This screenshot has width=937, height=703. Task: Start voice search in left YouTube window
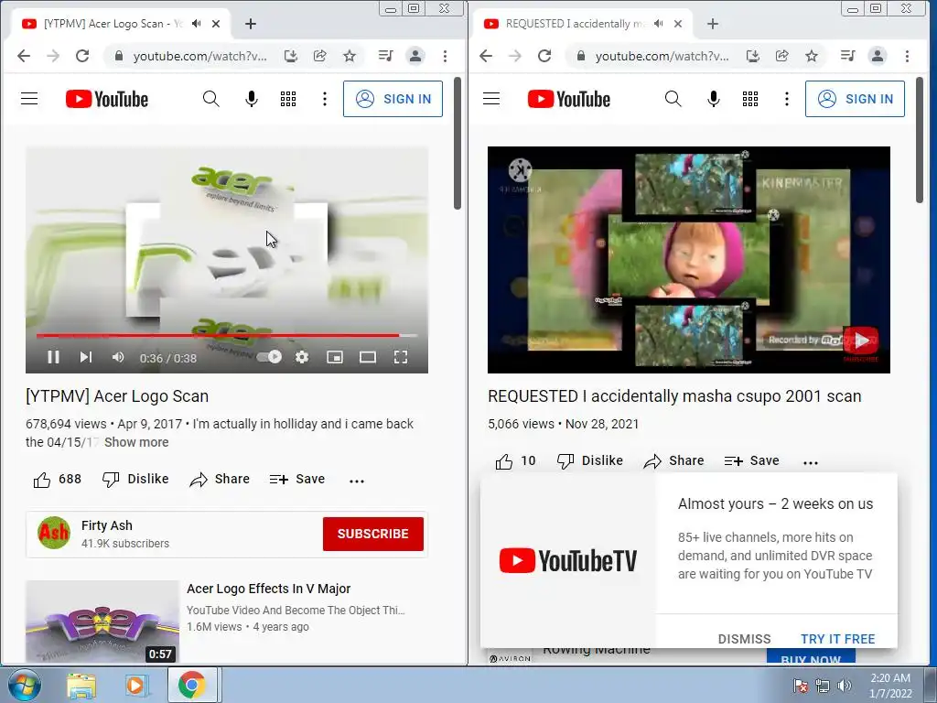pos(252,99)
